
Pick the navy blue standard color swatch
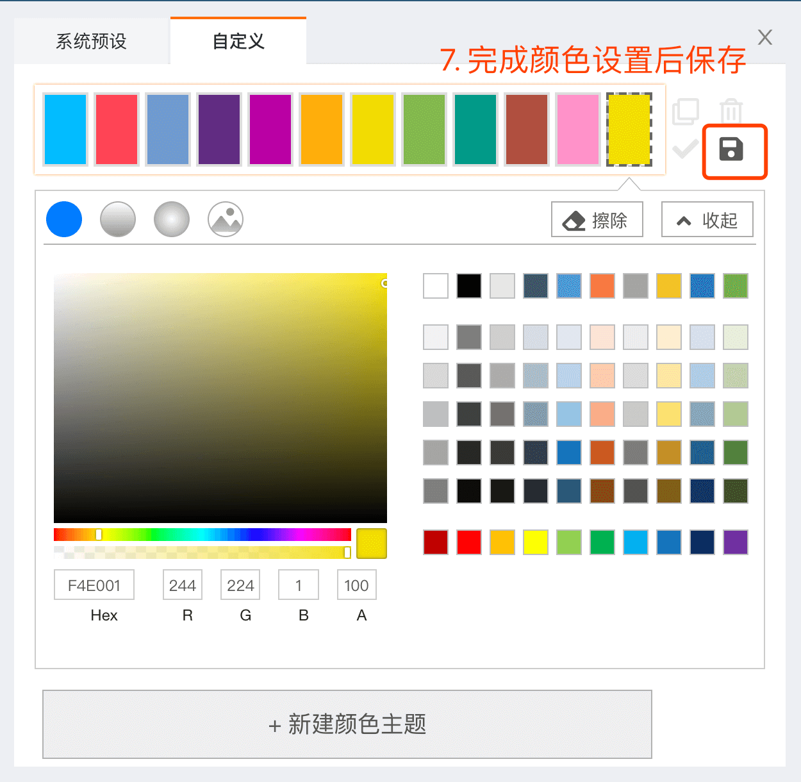pos(702,542)
